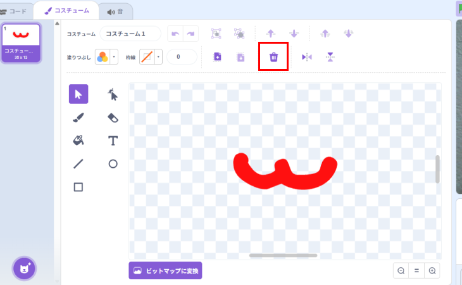
Task: Activate the Text tool
Action: [x=113, y=140]
